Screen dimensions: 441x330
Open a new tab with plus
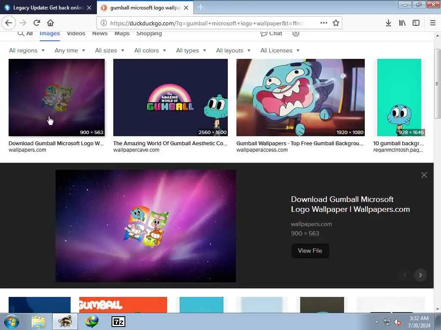click(x=201, y=7)
